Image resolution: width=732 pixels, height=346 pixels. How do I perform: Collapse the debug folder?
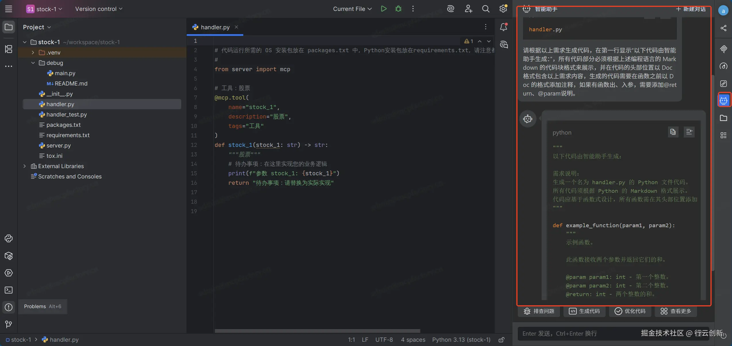33,63
